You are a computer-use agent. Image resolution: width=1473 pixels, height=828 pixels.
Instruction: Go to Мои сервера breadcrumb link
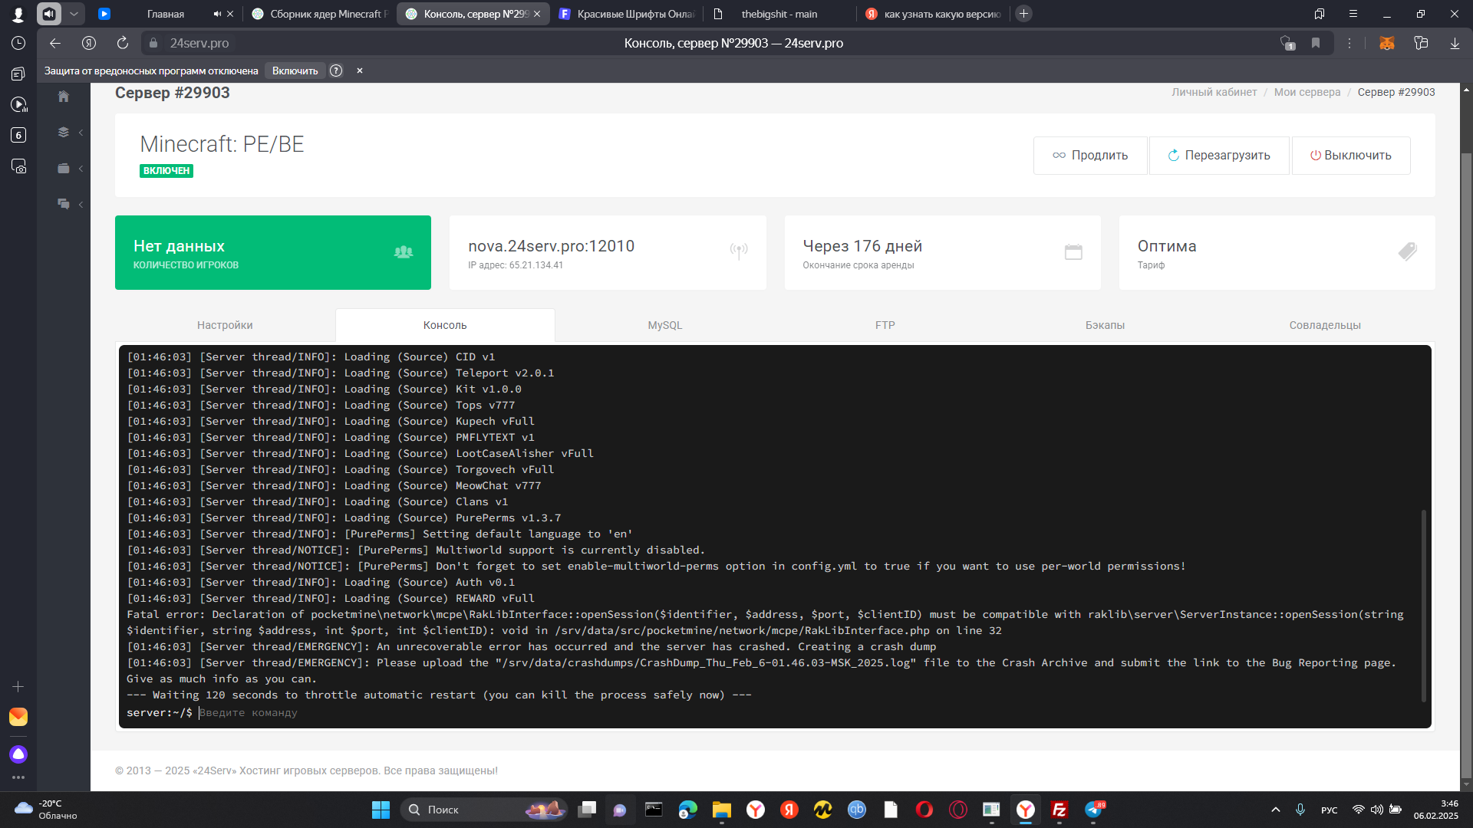tap(1307, 92)
